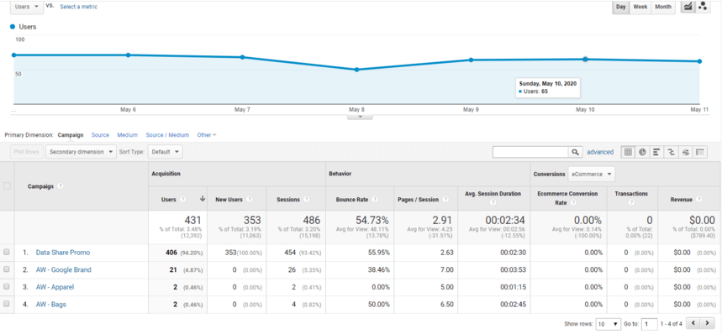Switch chart to motion chart view
722x334 pixels.
coord(702,7)
